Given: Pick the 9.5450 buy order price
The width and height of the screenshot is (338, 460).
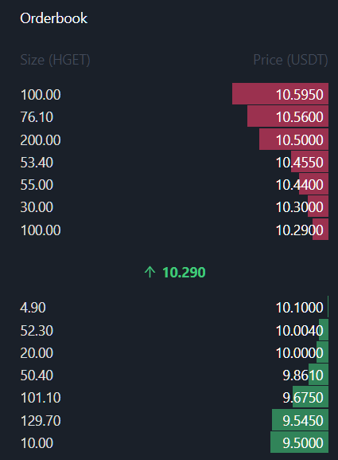Looking at the screenshot, I should coord(303,420).
